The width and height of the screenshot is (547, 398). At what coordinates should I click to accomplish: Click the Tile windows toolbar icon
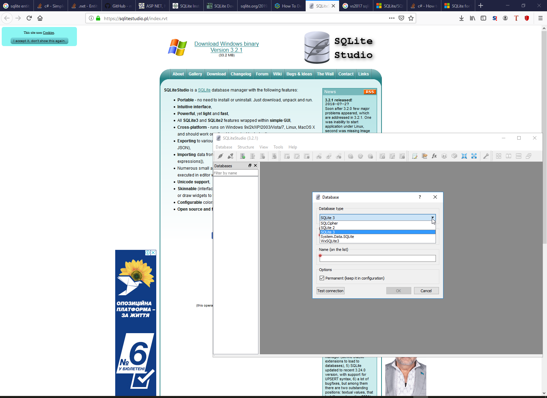pos(499,156)
